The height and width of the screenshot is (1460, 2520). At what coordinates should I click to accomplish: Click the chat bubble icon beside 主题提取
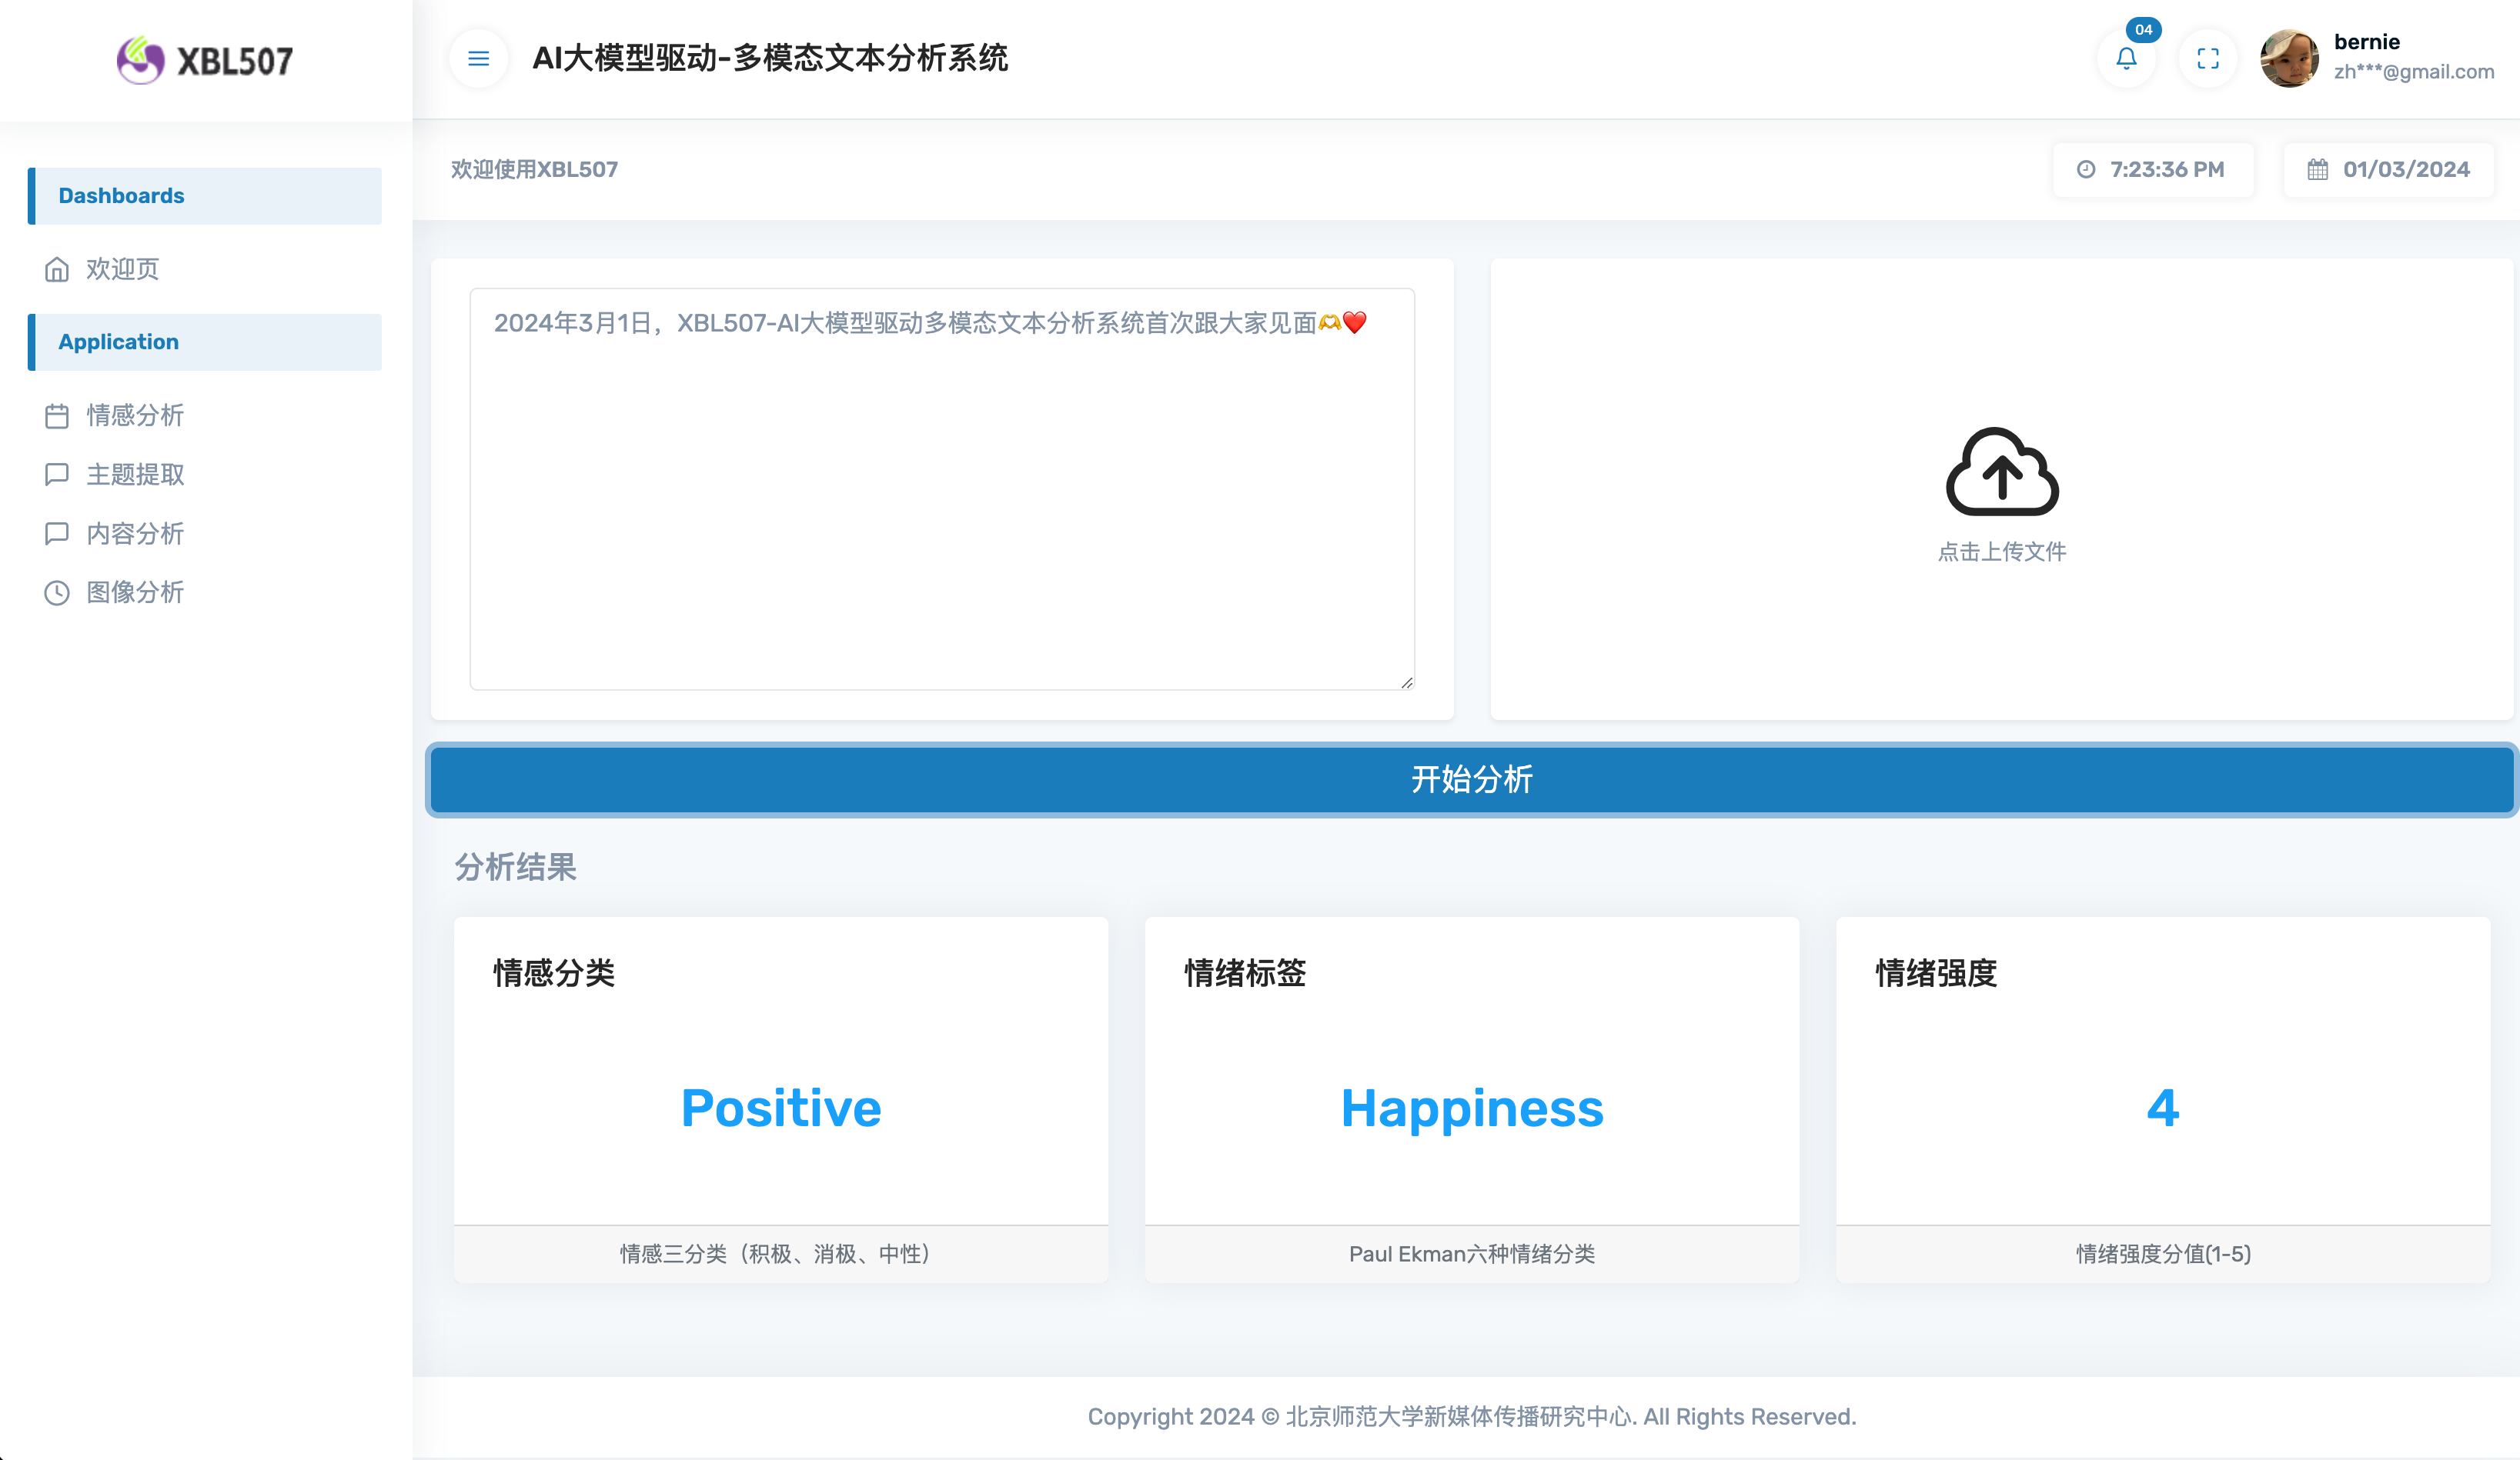(57, 475)
